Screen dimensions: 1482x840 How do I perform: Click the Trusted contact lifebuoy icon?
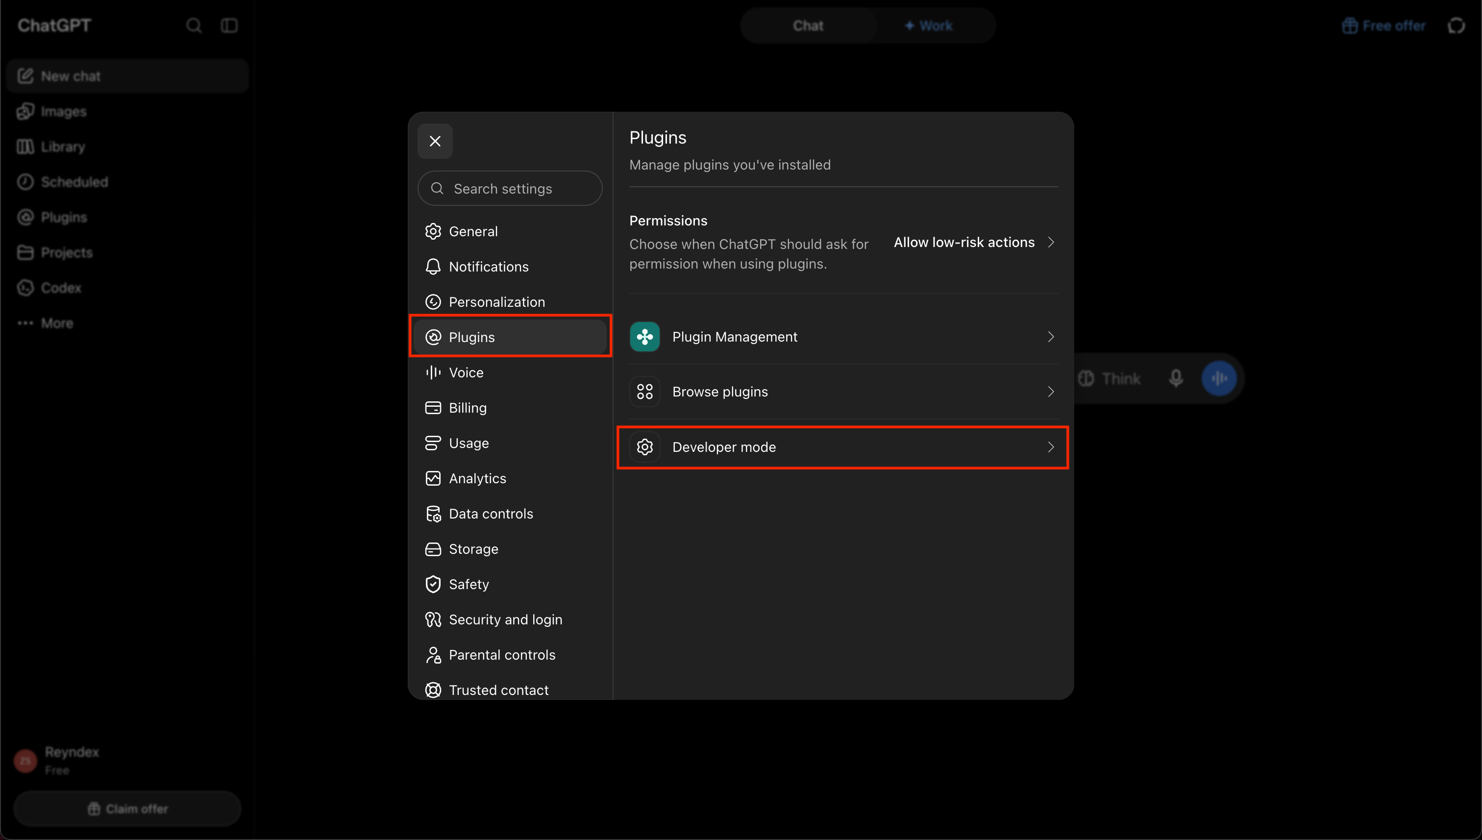[x=433, y=690]
